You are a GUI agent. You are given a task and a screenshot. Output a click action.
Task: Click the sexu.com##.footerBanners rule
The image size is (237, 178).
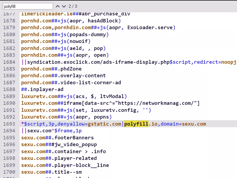pyautogui.click(x=57, y=138)
